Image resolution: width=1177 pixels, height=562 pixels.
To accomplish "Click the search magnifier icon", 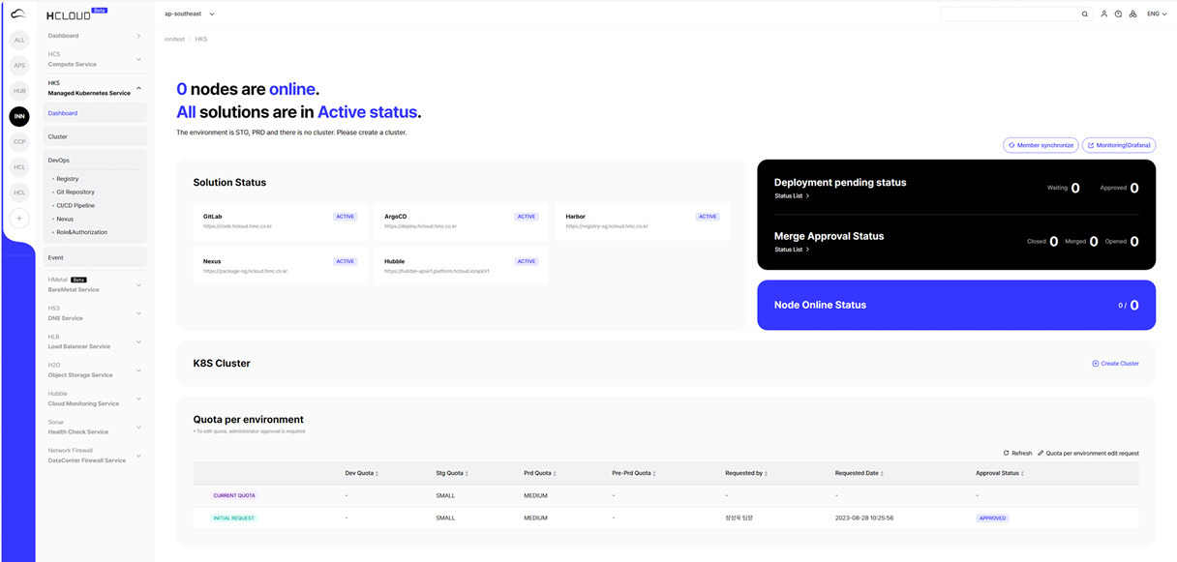I will (1085, 15).
